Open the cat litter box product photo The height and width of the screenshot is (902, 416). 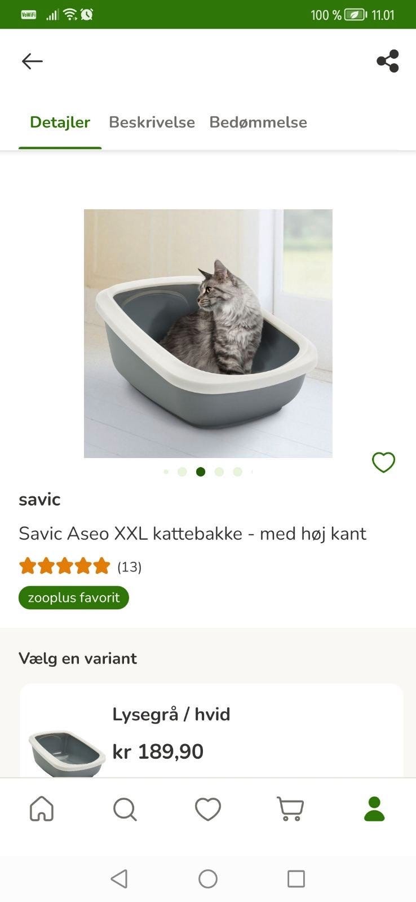(x=208, y=333)
